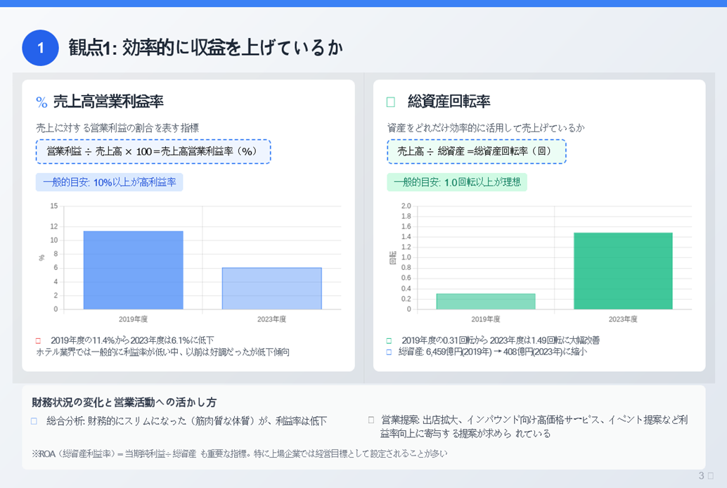Select the 営業提案: 出店拡大 paragraph

click(x=534, y=427)
